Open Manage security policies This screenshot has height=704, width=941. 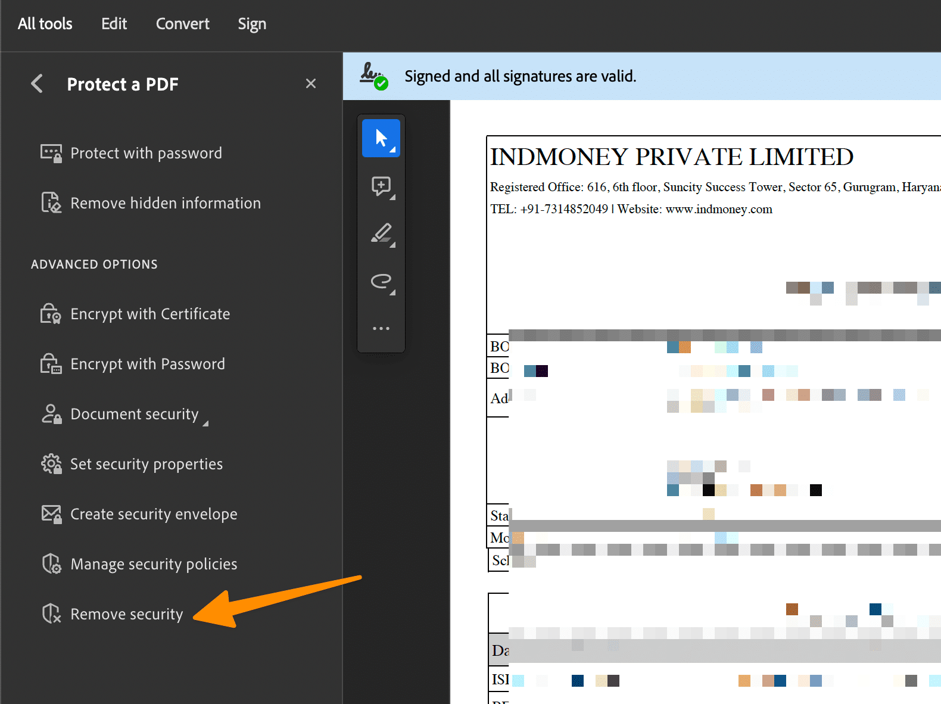(154, 564)
